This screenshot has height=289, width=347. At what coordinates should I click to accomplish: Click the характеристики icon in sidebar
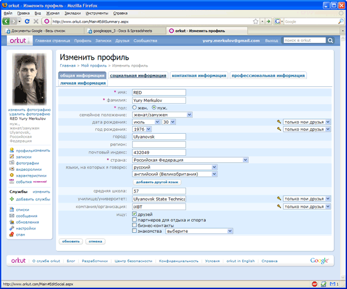[12, 175]
